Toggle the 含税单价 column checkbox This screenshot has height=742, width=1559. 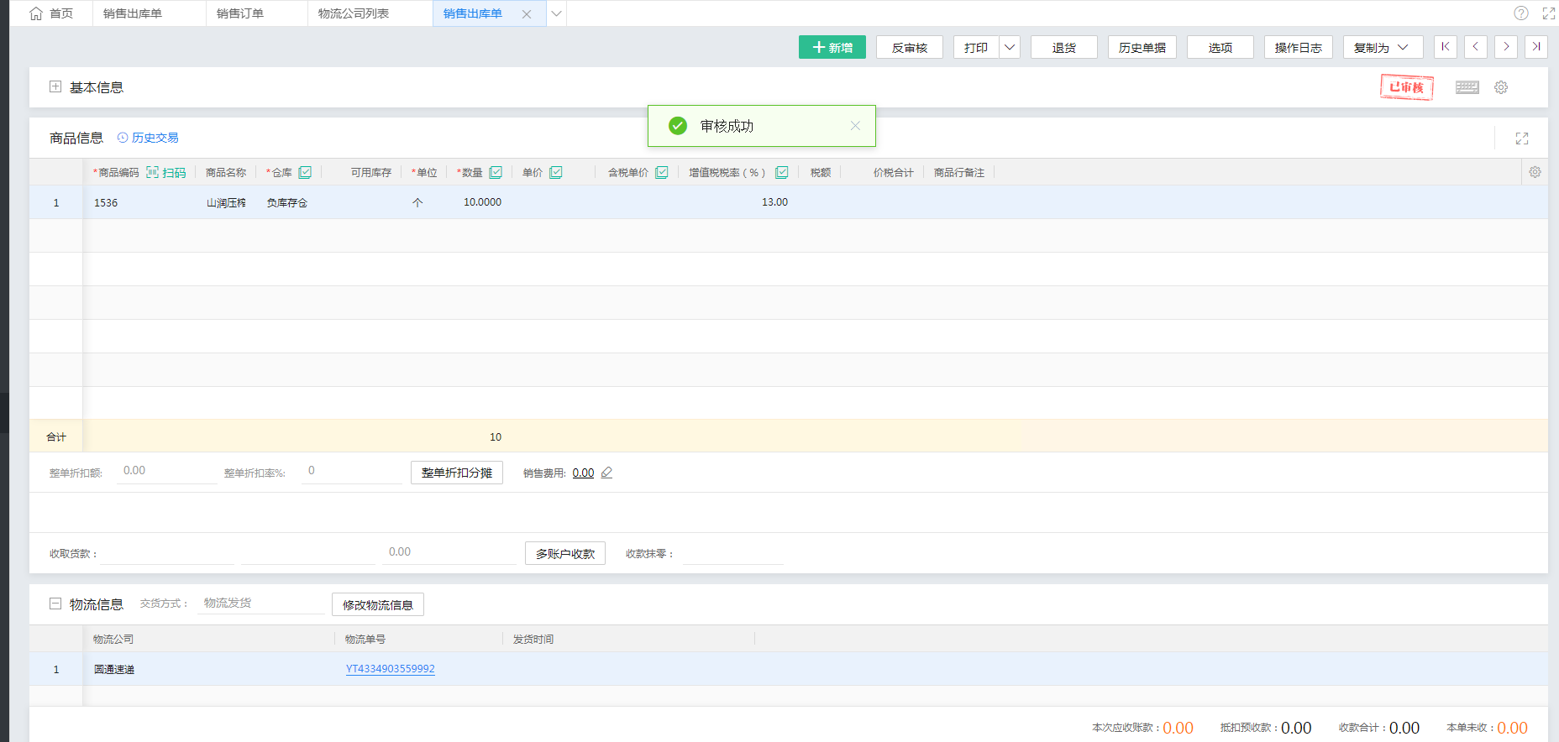coord(662,172)
